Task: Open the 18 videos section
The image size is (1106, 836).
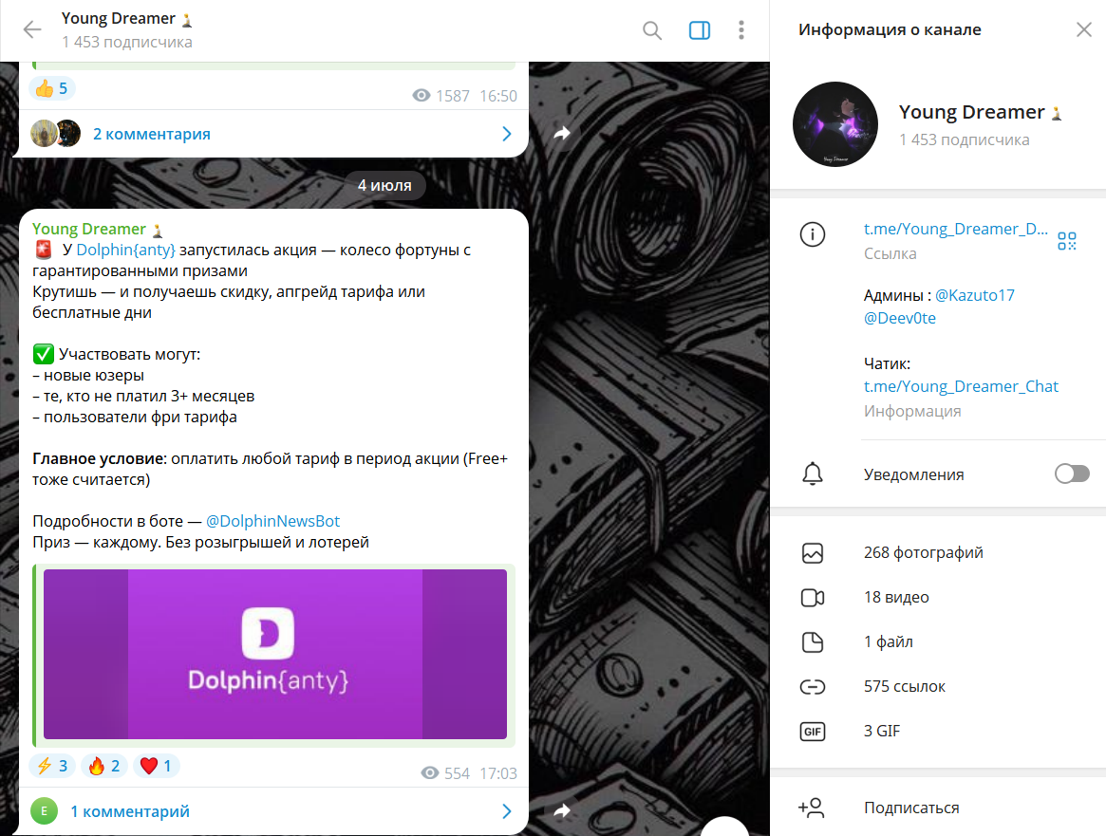Action: pyautogui.click(x=938, y=598)
